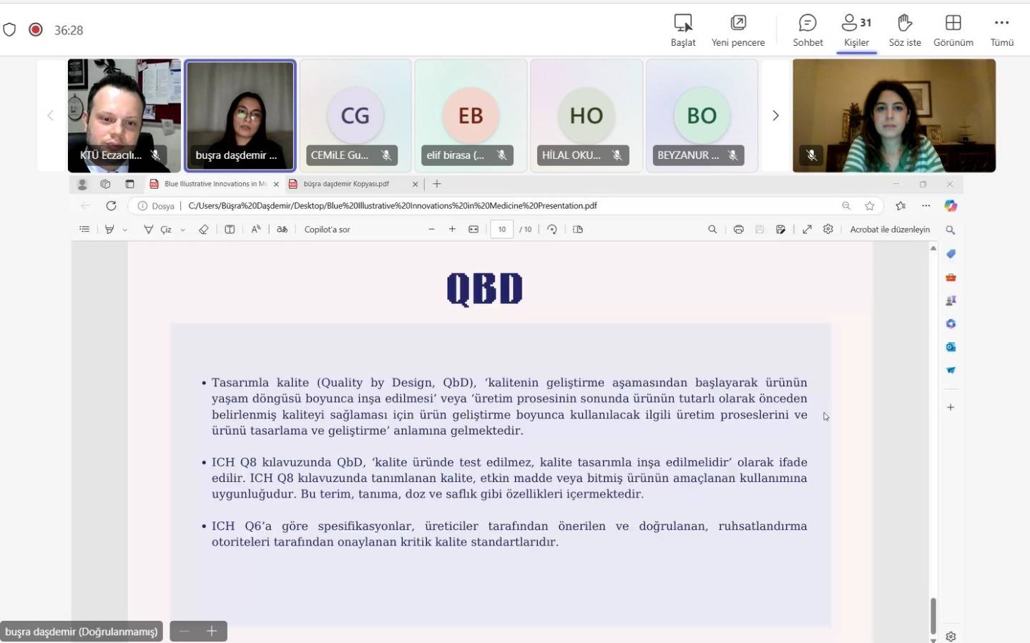The width and height of the screenshot is (1030, 643).
Task: Rotate the PDF page
Action: (x=552, y=229)
